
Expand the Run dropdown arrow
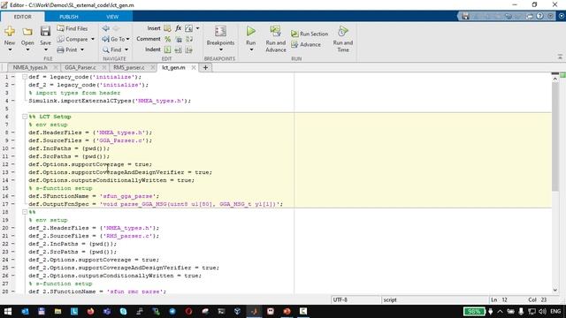251,49
